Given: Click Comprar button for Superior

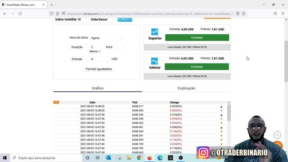Looking at the screenshot, I should click(197, 37).
